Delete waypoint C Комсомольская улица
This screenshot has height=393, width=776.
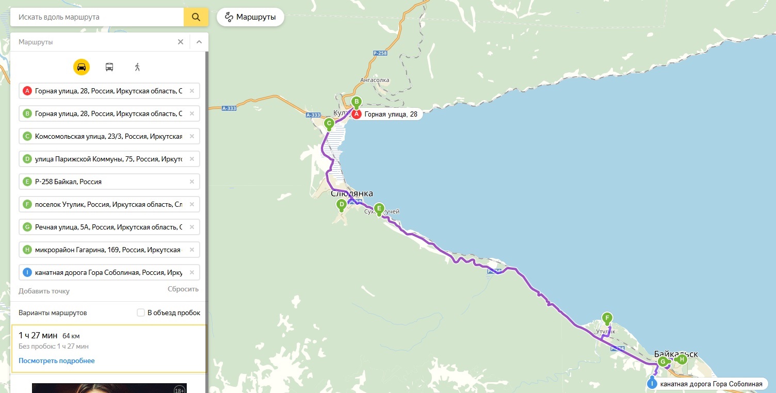[192, 136]
